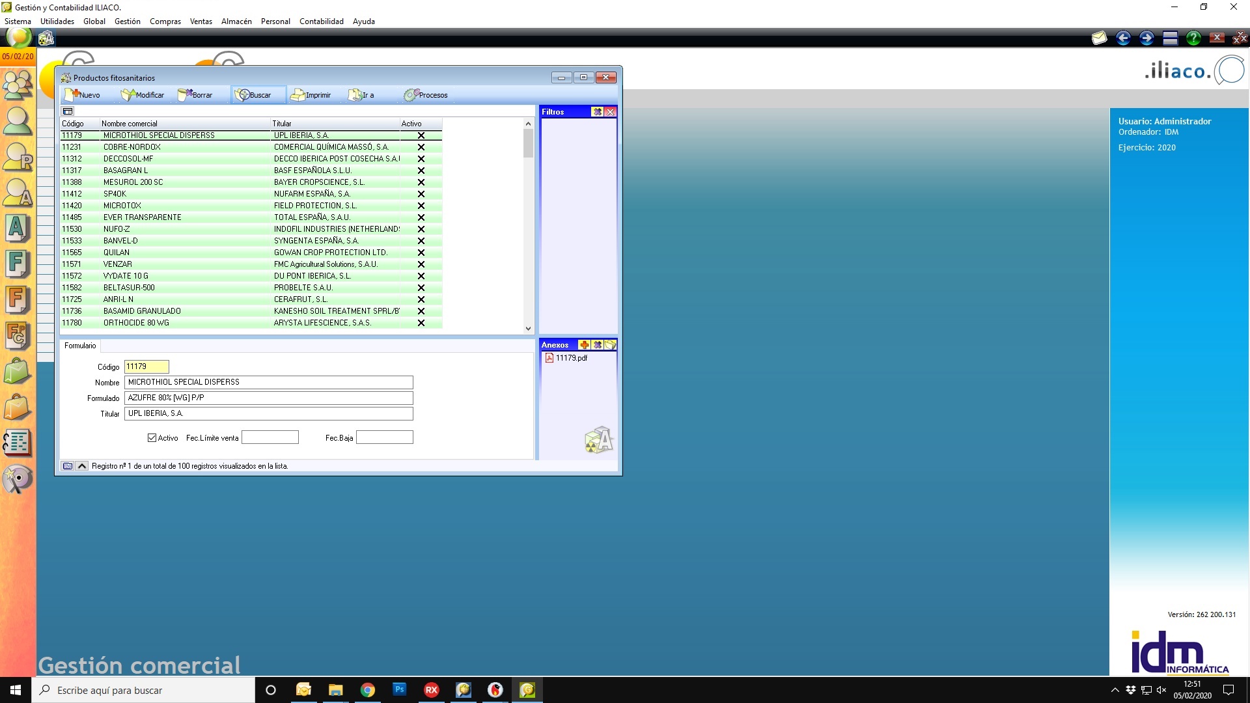Toggle the Activo checkbox in form
This screenshot has height=703, width=1250.
coord(152,438)
